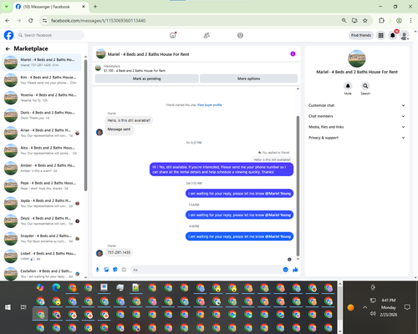Click the More options button
The width and height of the screenshot is (418, 334).
[x=248, y=78]
